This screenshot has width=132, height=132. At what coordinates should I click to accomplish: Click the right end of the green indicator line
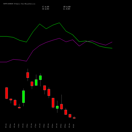112,48
